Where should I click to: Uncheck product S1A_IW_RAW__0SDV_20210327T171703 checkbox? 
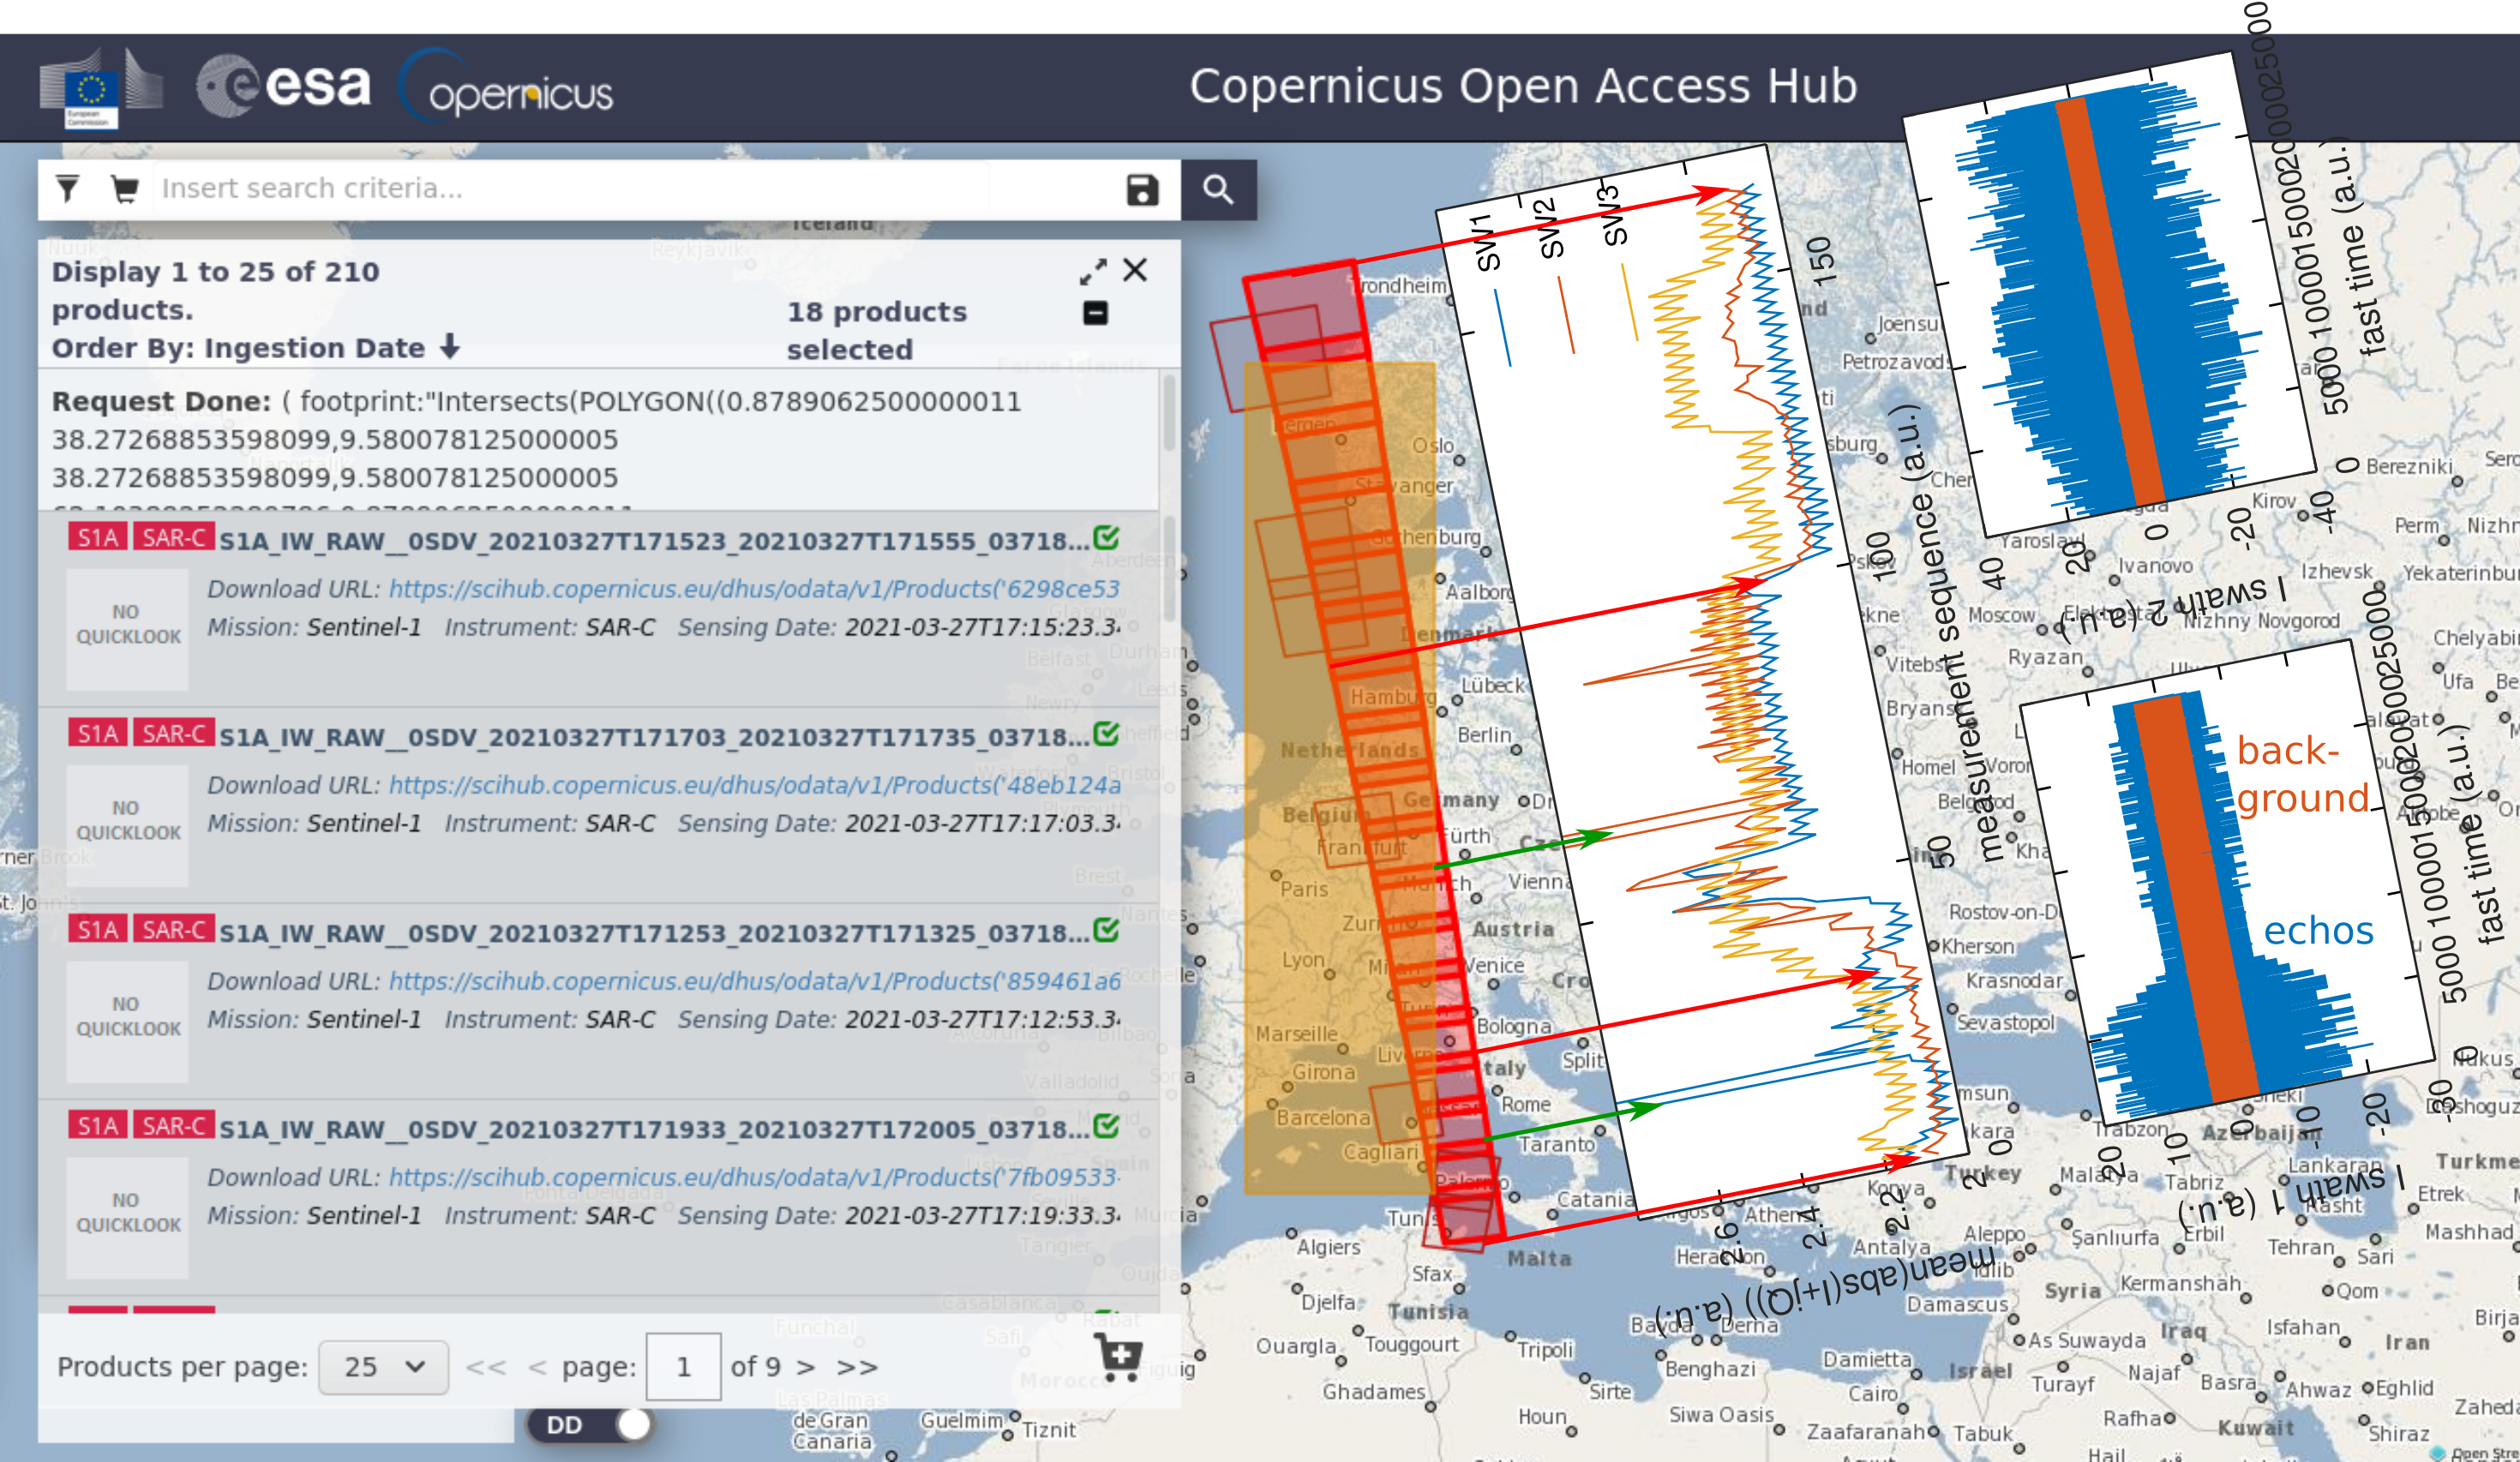click(1106, 734)
